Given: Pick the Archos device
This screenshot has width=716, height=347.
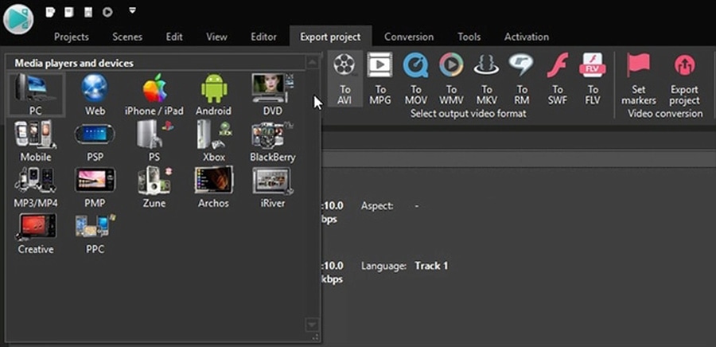Looking at the screenshot, I should (x=213, y=187).
